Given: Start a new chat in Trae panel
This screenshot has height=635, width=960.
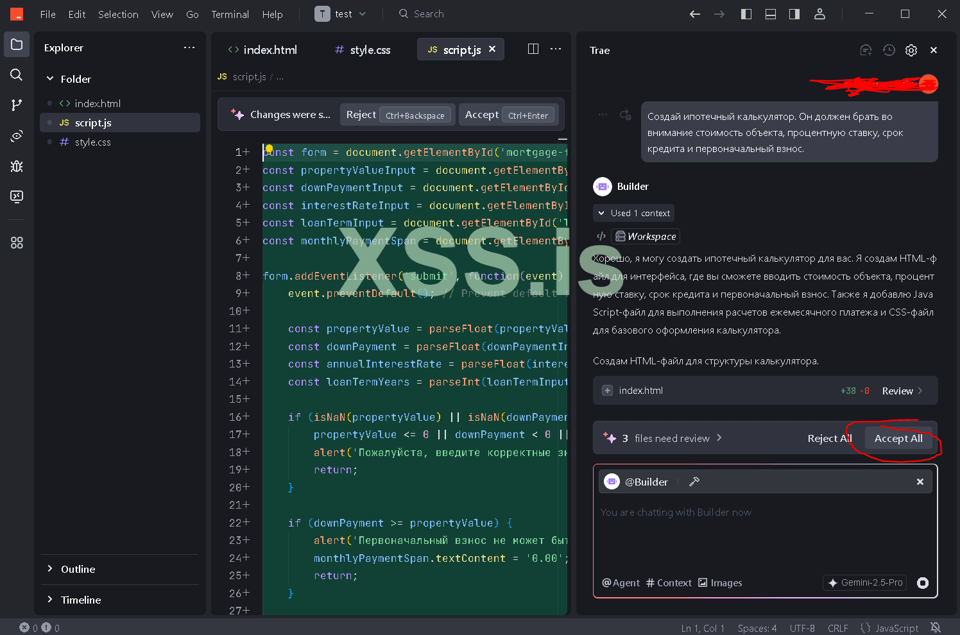Looking at the screenshot, I should [866, 50].
